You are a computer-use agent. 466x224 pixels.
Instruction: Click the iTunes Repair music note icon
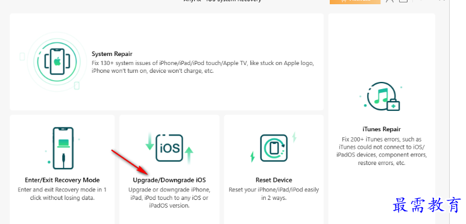[x=381, y=98]
